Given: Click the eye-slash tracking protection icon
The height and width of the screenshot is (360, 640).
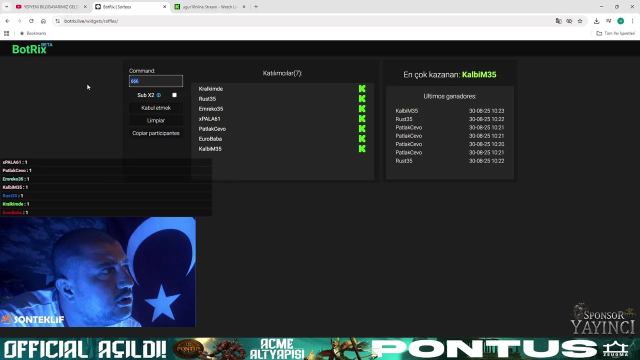Looking at the screenshot, I should [569, 21].
